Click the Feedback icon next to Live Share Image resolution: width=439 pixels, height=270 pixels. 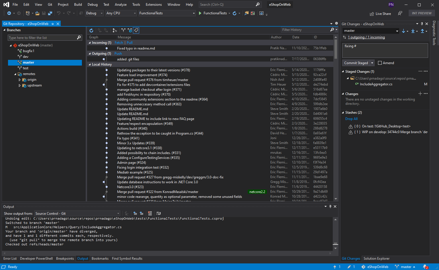click(x=400, y=13)
